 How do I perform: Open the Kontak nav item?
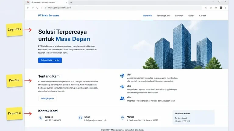(x=203, y=15)
